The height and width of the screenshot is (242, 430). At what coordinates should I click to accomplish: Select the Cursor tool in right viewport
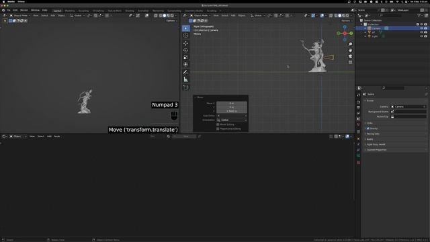pyautogui.click(x=185, y=36)
